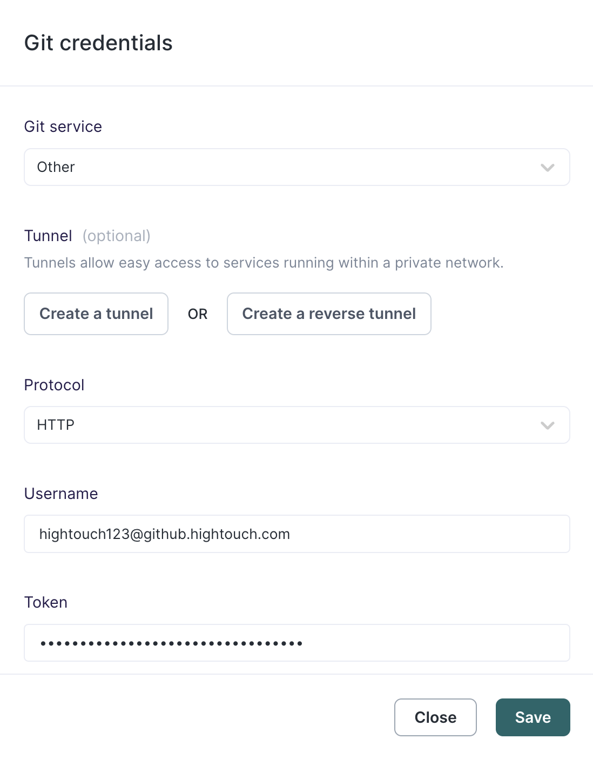Close the Git credentials dialog

click(x=435, y=717)
